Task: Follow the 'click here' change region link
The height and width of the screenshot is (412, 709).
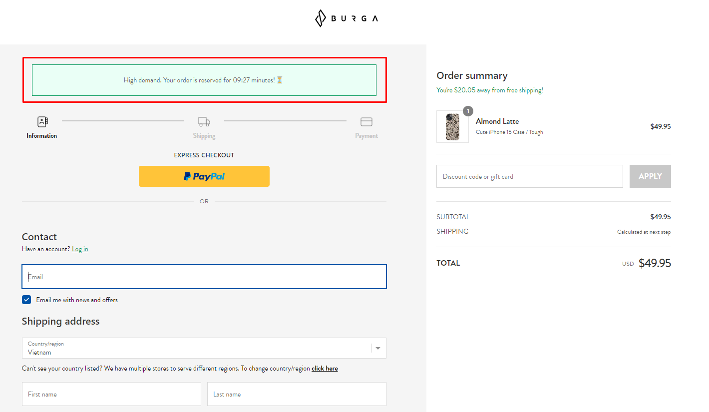Action: coord(325,369)
